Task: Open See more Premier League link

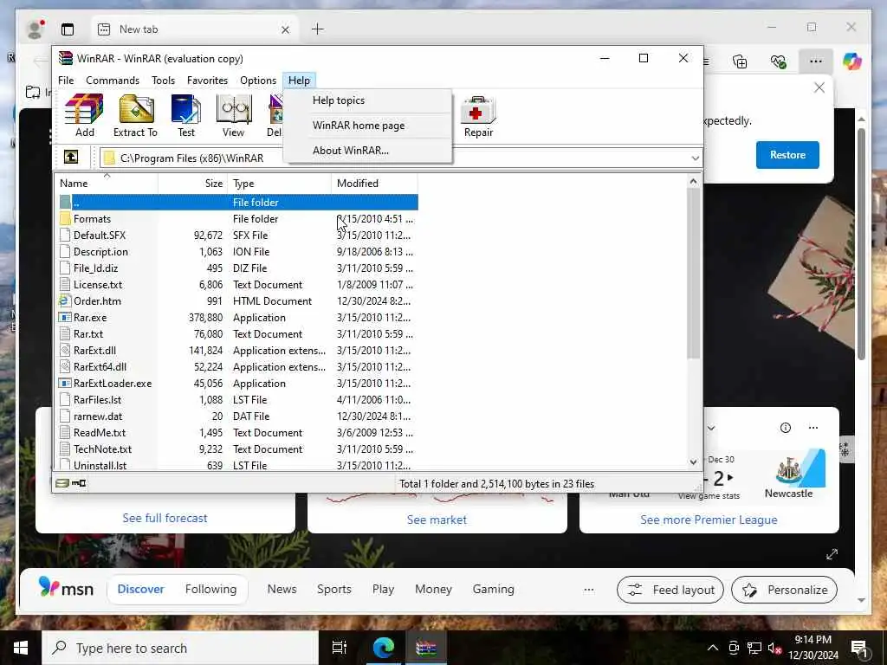Action: click(x=709, y=520)
